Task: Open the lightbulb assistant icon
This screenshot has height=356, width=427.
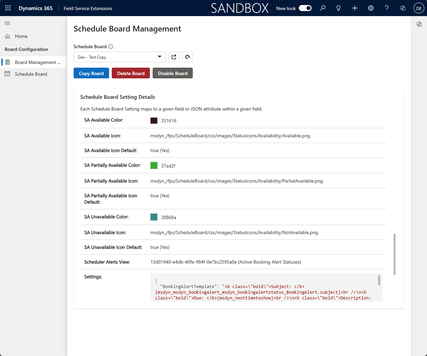Action: point(339,8)
